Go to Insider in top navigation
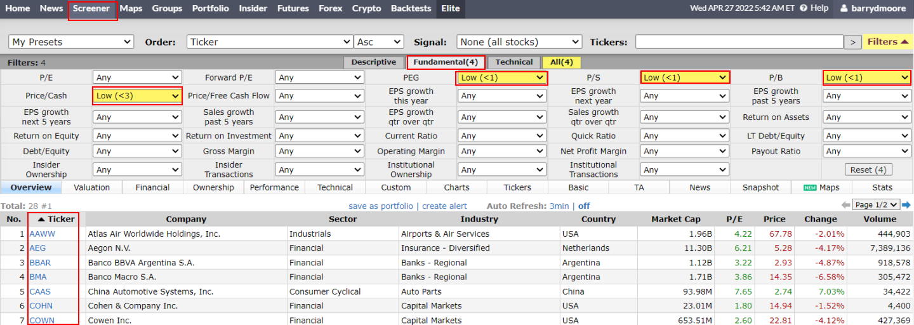This screenshot has width=914, height=325. [x=253, y=8]
